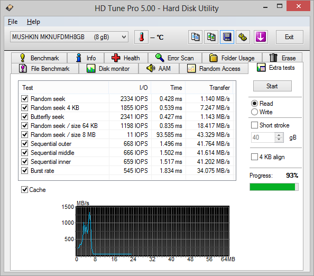
Task: Open the File menu
Action: (x=13, y=22)
